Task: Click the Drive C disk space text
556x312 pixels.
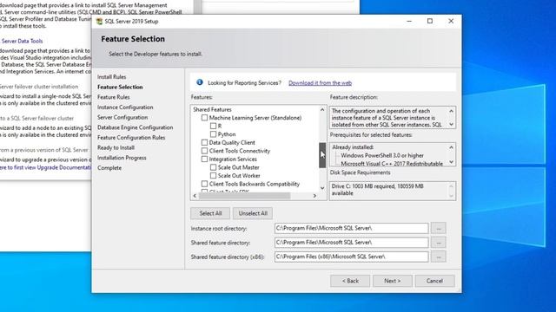Action: (378, 190)
